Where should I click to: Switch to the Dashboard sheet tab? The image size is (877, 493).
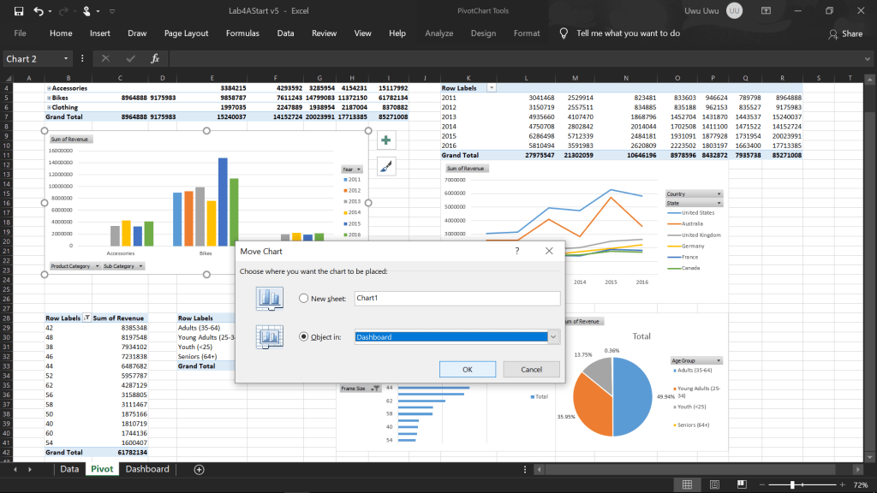pos(147,469)
